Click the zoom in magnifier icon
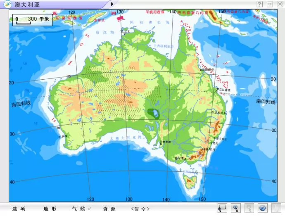Viewport: 285px width, 216px height. click(x=235, y=208)
